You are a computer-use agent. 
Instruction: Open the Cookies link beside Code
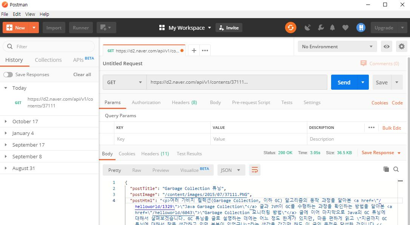(x=380, y=103)
